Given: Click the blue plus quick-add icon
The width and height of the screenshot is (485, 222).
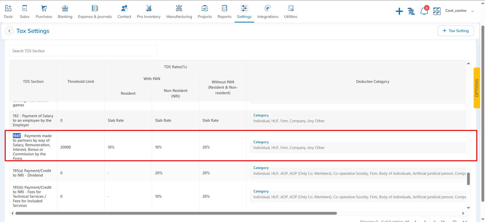Looking at the screenshot, I should (399, 11).
